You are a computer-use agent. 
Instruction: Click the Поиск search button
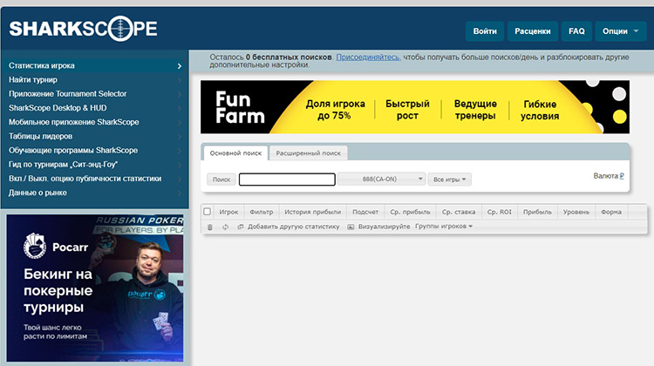click(x=221, y=180)
